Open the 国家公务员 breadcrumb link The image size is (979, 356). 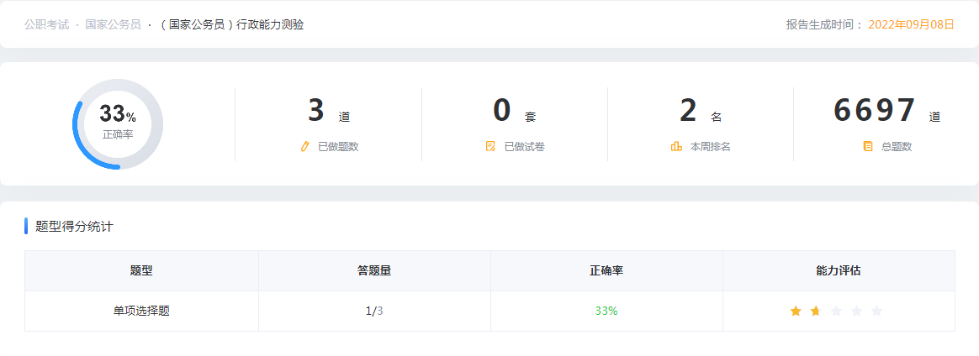pyautogui.click(x=113, y=25)
